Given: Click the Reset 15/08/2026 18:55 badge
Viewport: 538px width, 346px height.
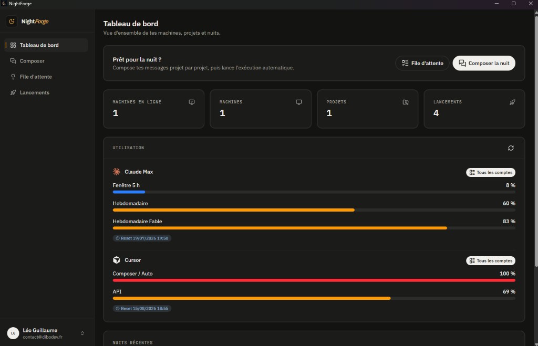Looking at the screenshot, I should coord(142,309).
